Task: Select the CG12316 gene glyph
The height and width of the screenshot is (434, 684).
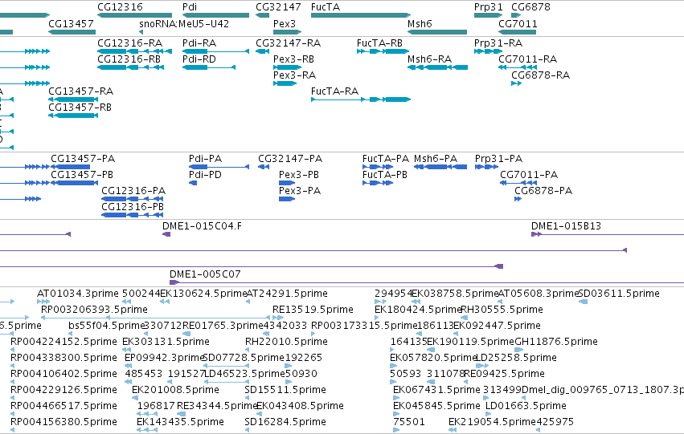Action: [x=134, y=15]
